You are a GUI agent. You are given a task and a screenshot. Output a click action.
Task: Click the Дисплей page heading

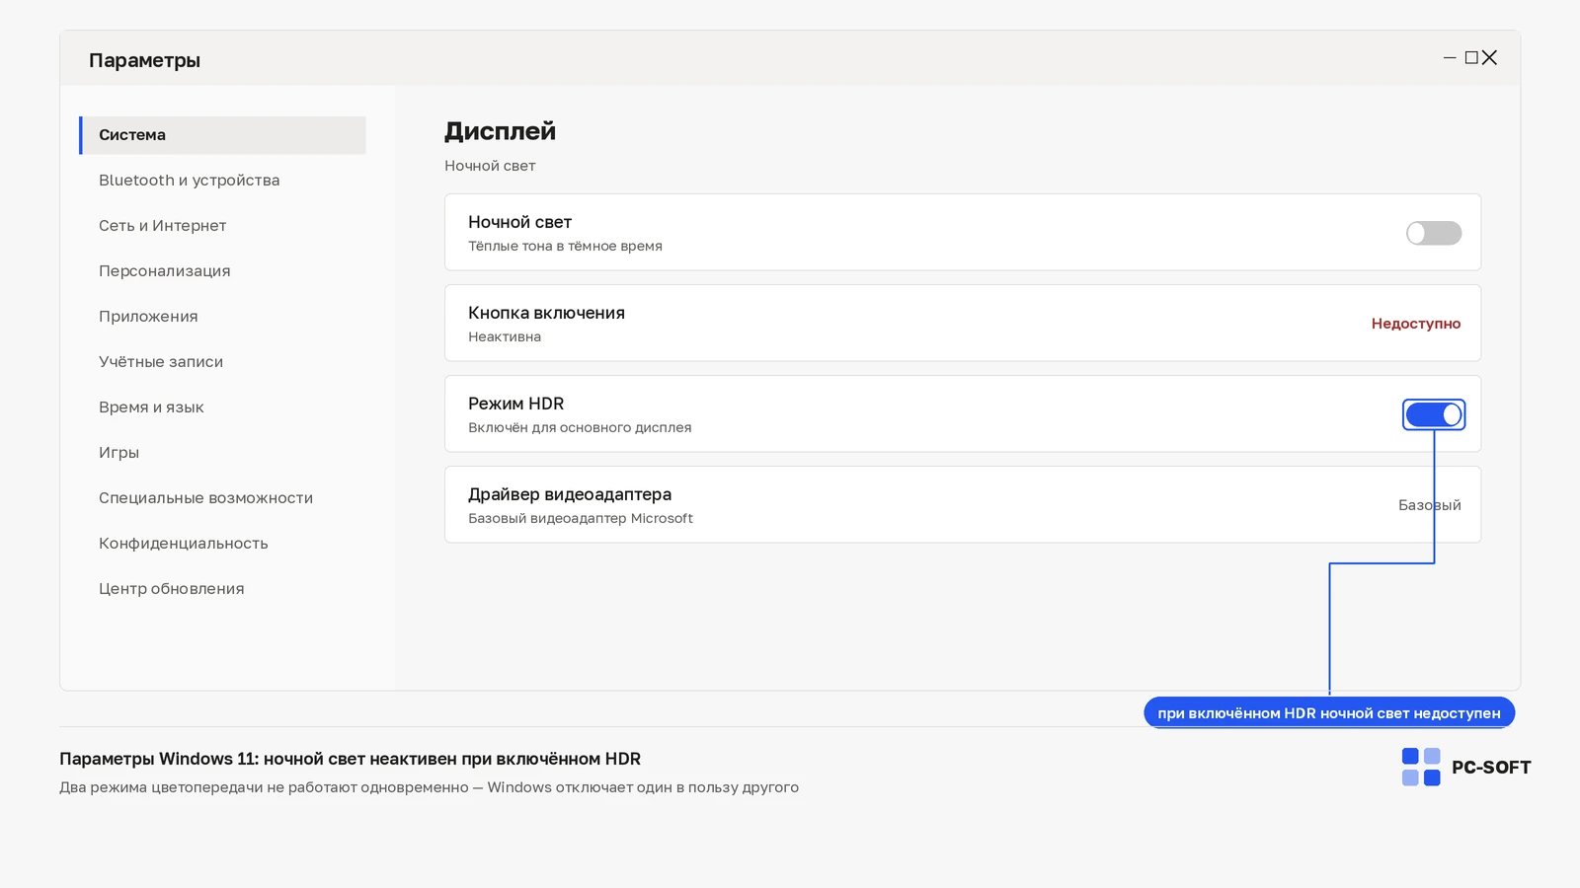500,131
